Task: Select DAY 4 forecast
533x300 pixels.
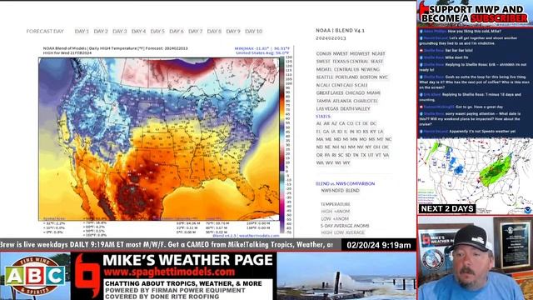Action: [138, 32]
